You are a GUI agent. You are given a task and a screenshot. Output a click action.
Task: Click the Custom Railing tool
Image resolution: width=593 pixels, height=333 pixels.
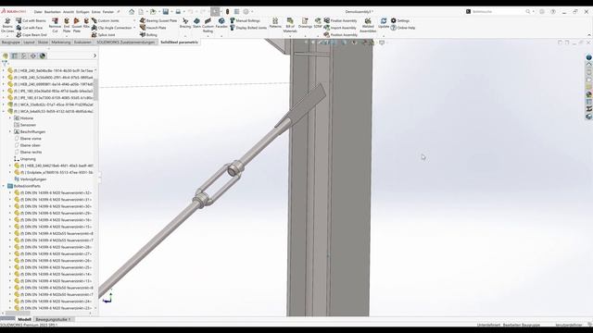(208, 25)
